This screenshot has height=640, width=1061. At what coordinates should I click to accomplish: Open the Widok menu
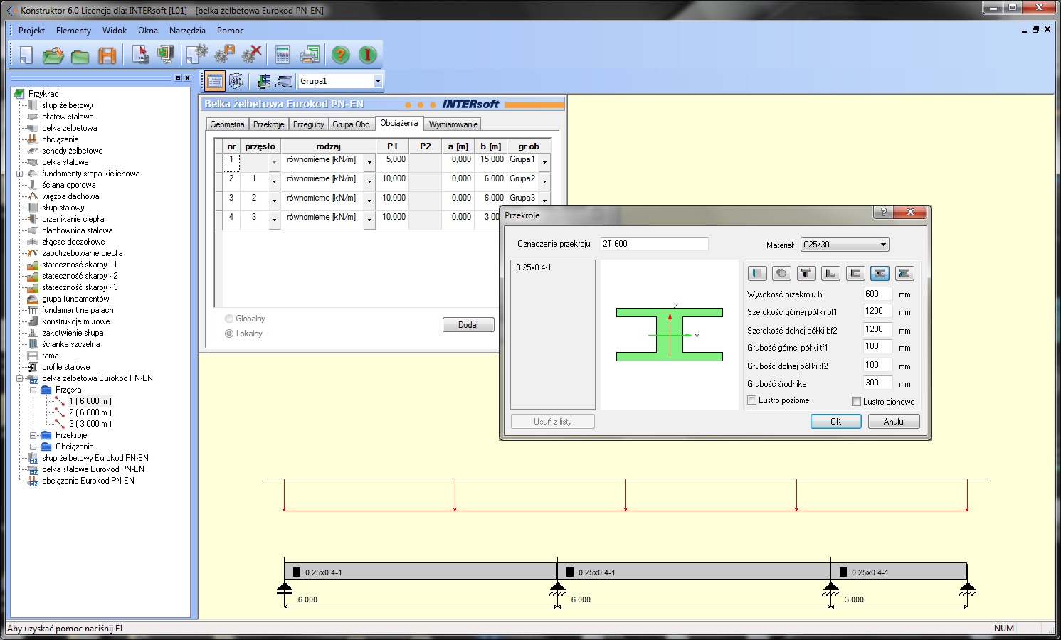click(114, 31)
